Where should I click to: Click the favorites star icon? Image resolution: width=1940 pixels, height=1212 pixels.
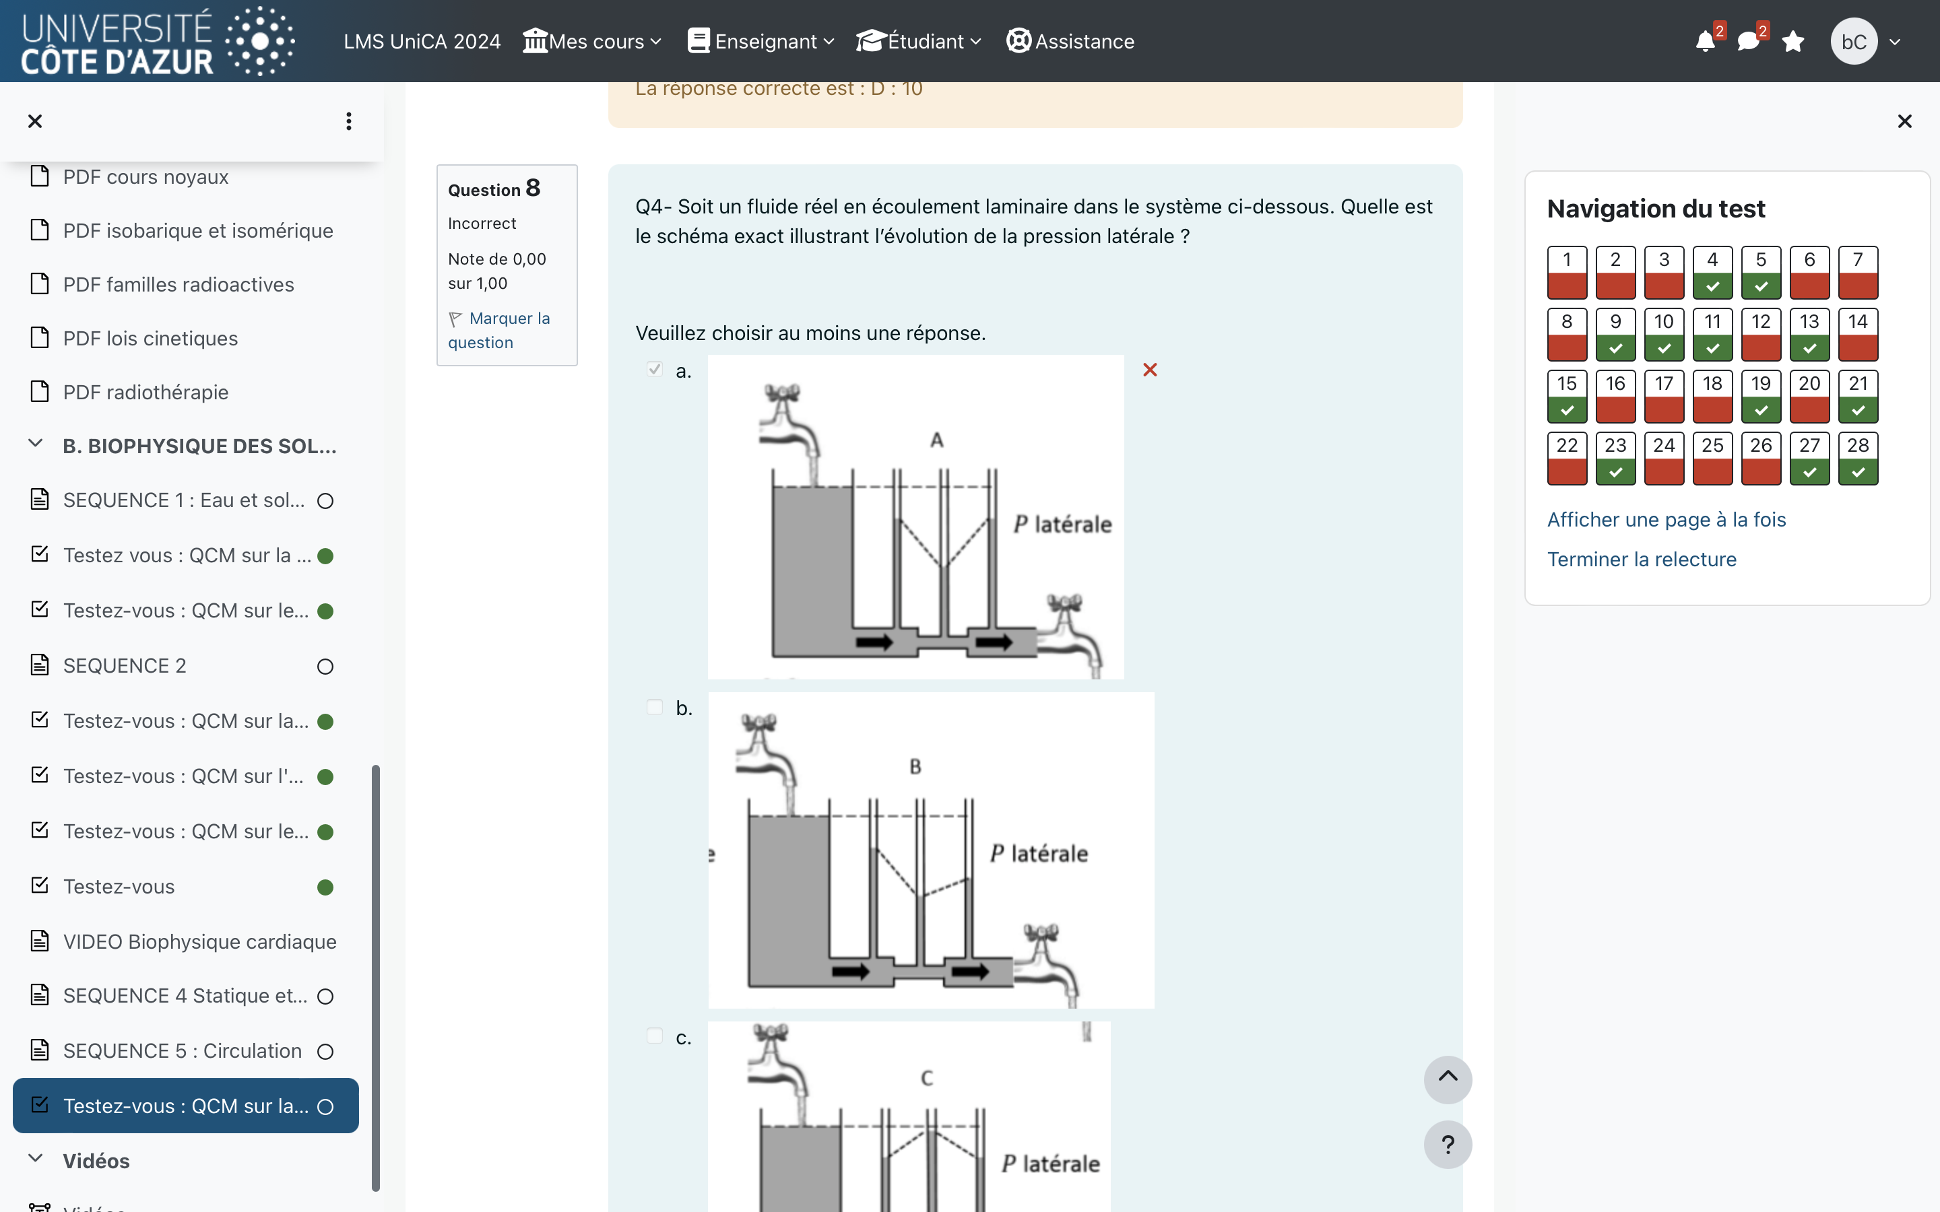click(1793, 42)
